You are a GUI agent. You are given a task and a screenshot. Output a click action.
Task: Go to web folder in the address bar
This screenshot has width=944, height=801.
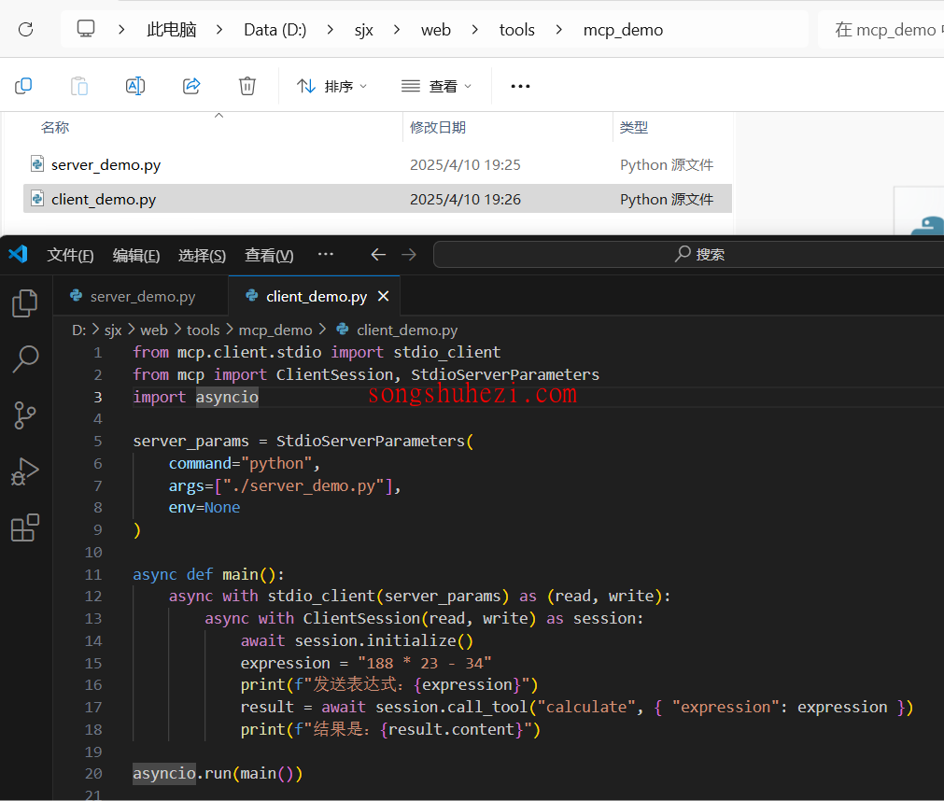pyautogui.click(x=436, y=30)
